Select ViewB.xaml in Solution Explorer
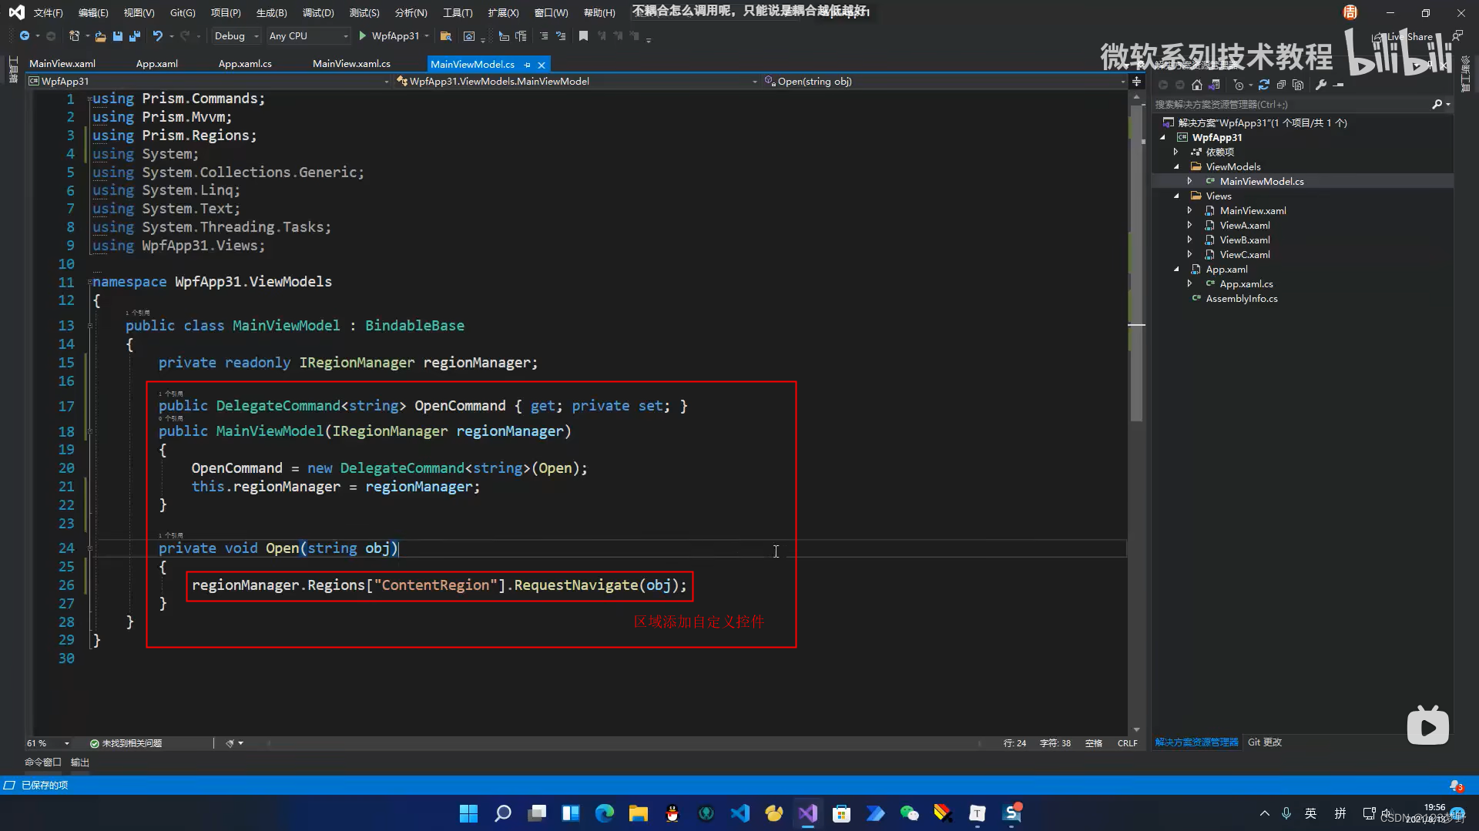The height and width of the screenshot is (831, 1479). pyautogui.click(x=1245, y=240)
